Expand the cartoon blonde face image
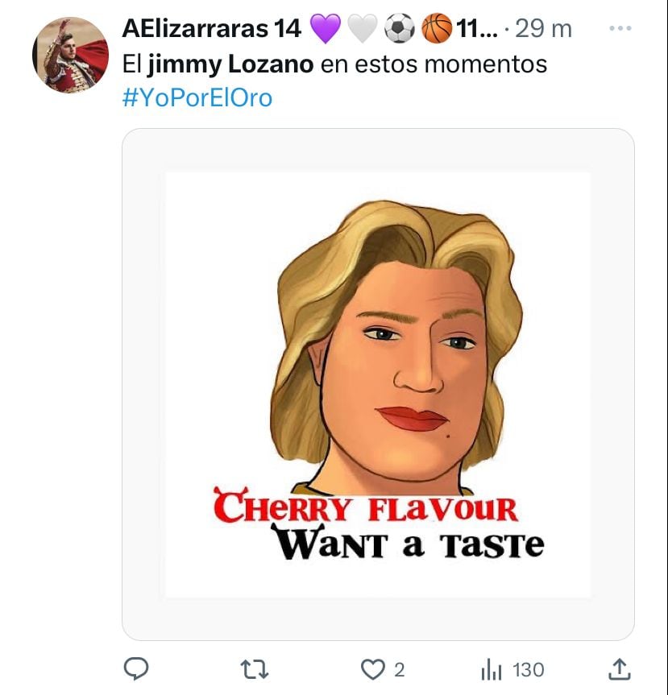 378,346
